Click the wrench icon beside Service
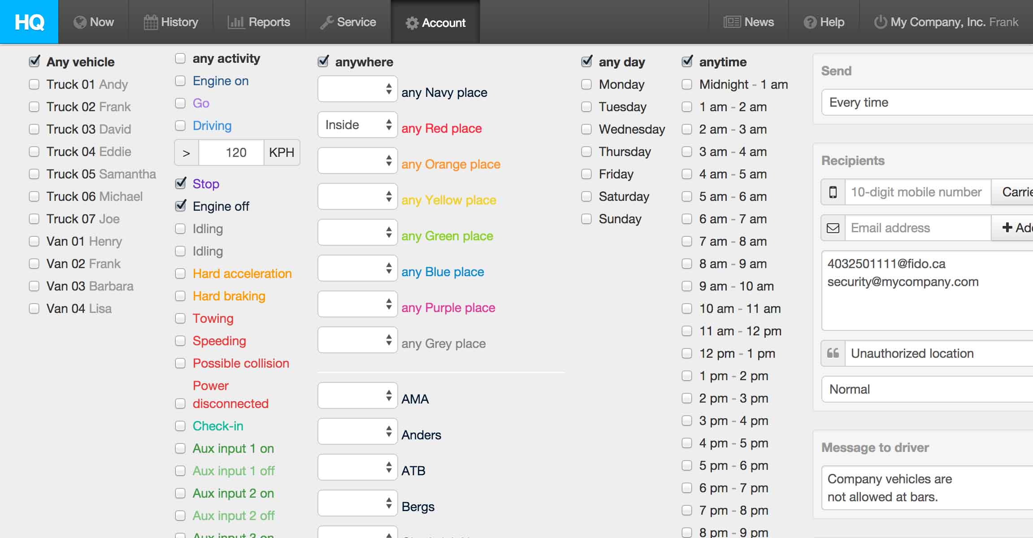 (x=326, y=22)
